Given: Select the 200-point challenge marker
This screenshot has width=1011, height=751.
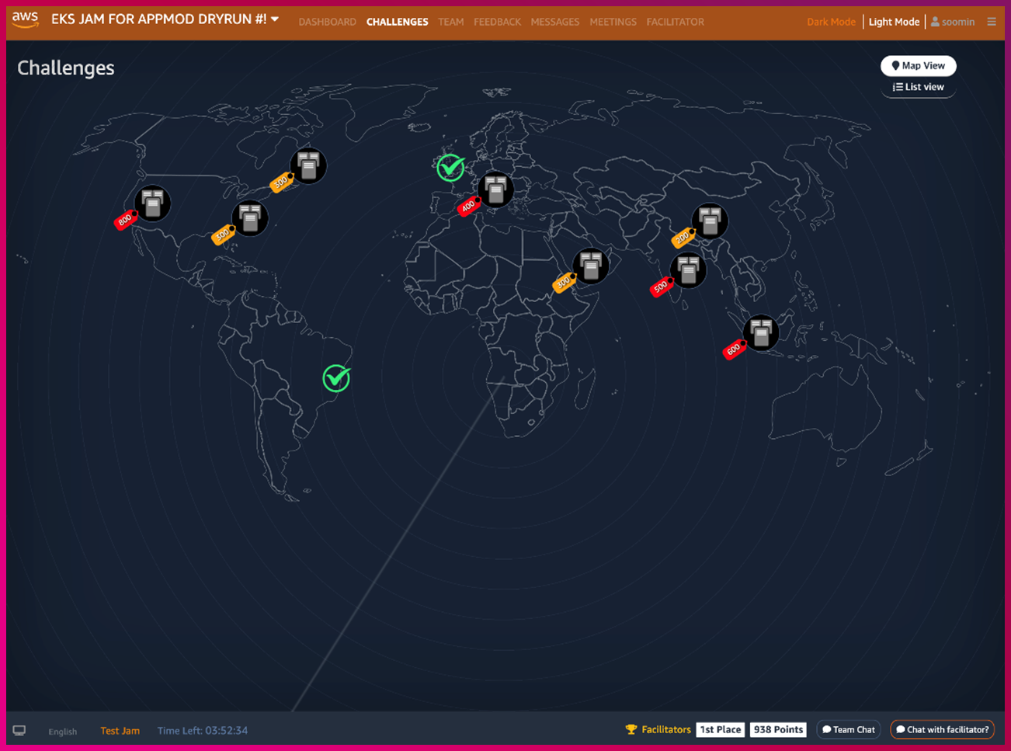Looking at the screenshot, I should (709, 221).
